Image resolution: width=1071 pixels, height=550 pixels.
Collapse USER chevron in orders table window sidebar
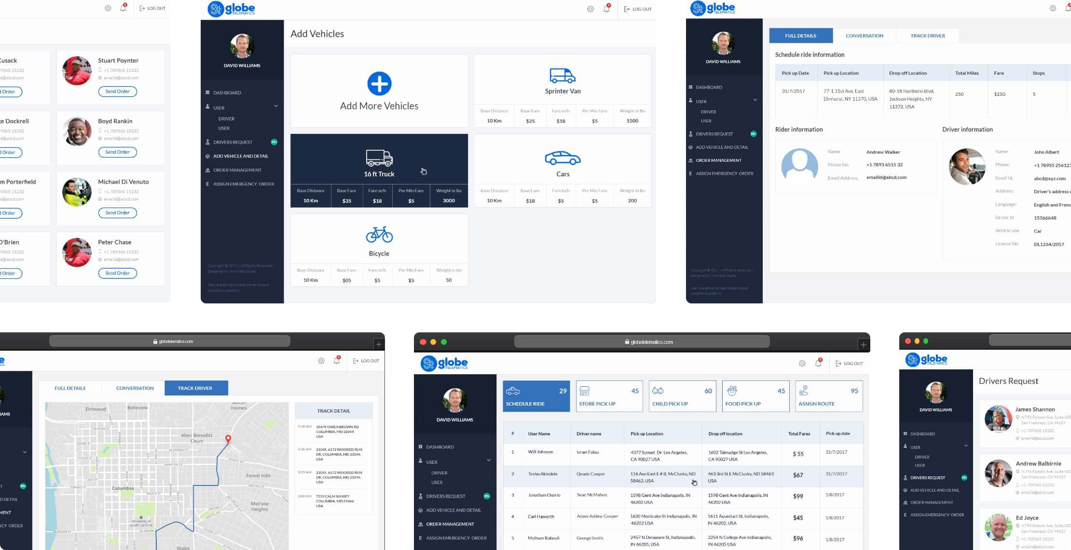tap(489, 460)
